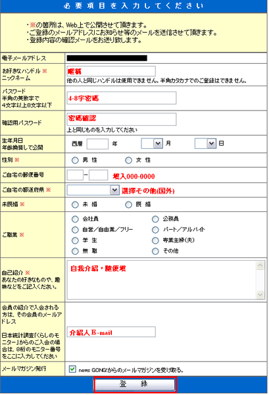Select 専業主婦(夫) occupation option
This screenshot has height=395, width=269.
coord(155,240)
